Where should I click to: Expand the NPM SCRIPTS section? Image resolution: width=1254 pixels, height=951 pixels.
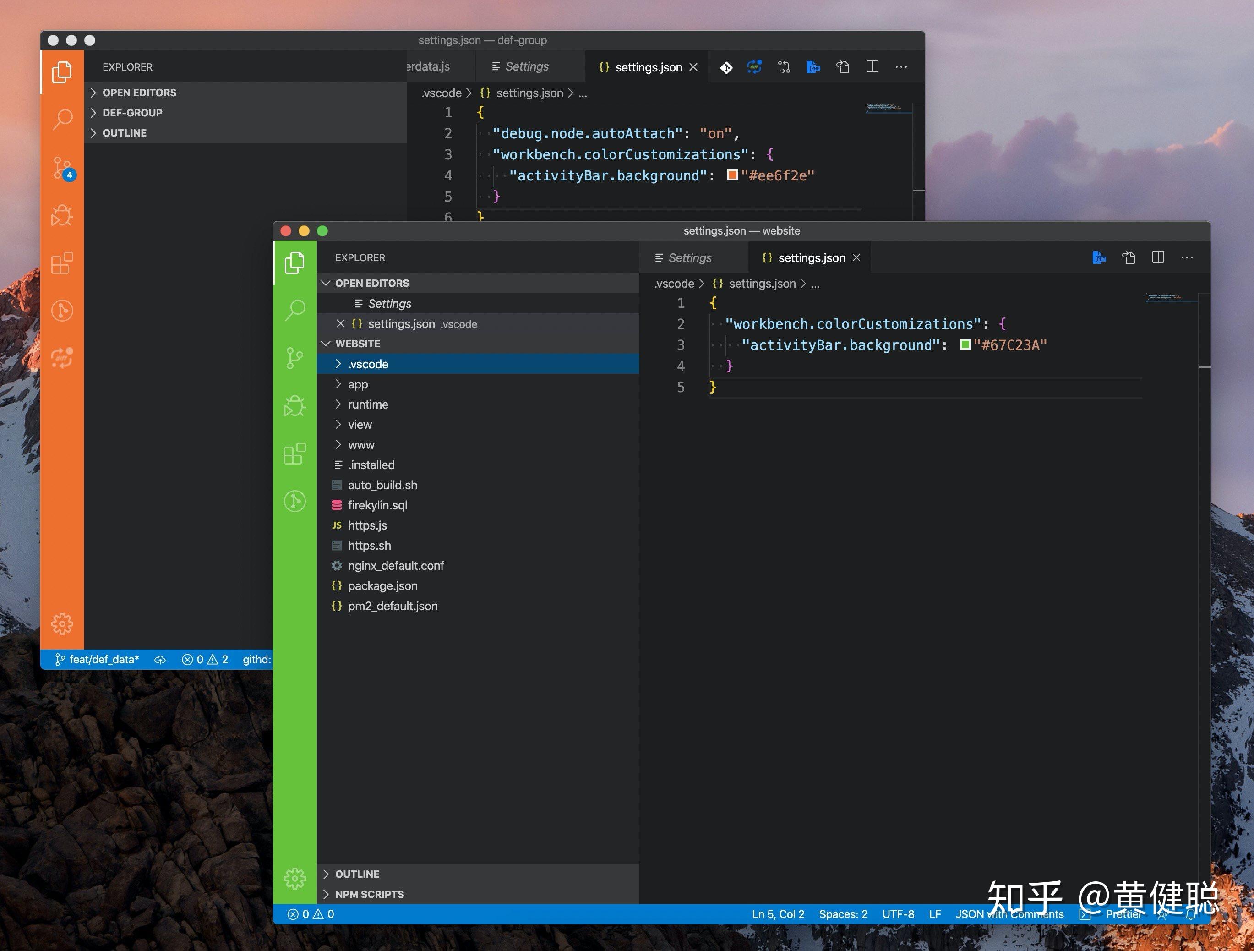[x=369, y=894]
